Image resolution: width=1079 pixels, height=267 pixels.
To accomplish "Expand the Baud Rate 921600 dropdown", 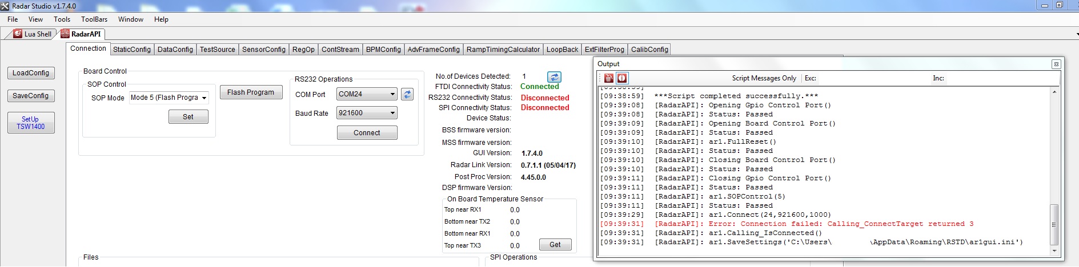I will [x=392, y=113].
